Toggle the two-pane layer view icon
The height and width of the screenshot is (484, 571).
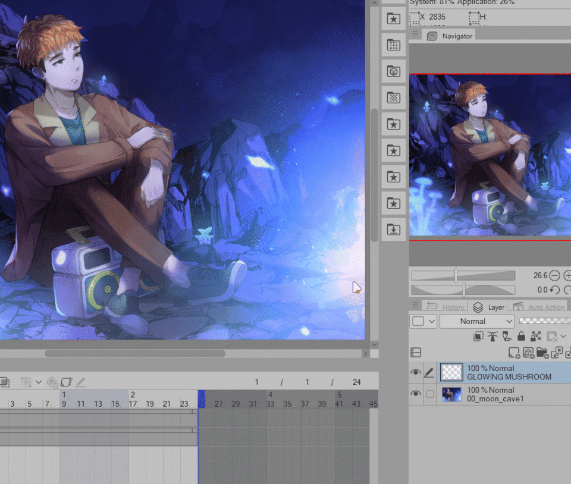416,352
